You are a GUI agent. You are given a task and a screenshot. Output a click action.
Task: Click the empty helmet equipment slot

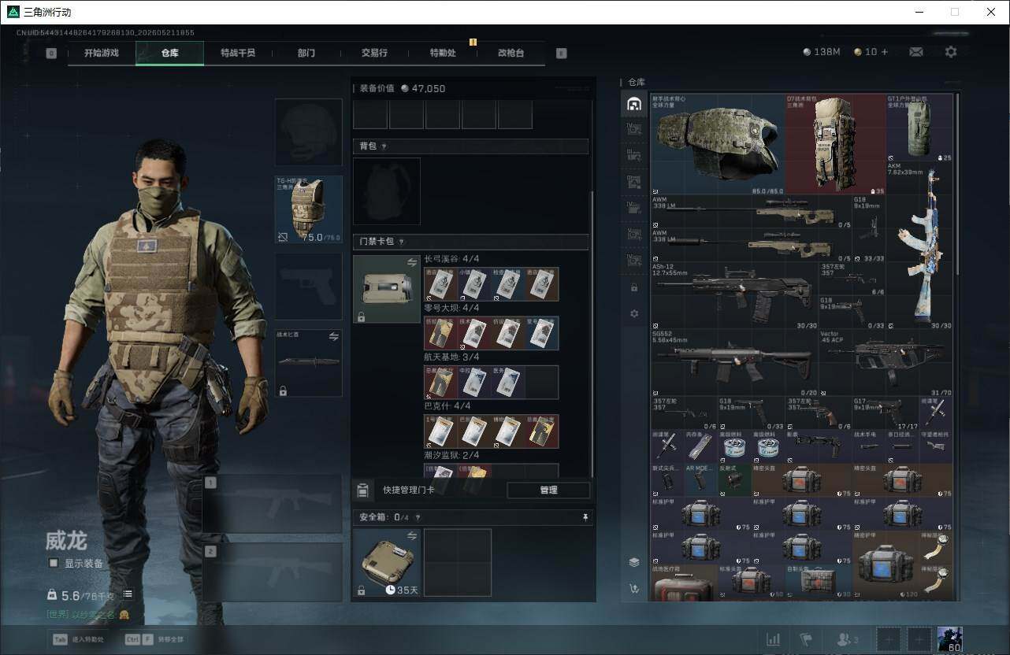point(308,132)
